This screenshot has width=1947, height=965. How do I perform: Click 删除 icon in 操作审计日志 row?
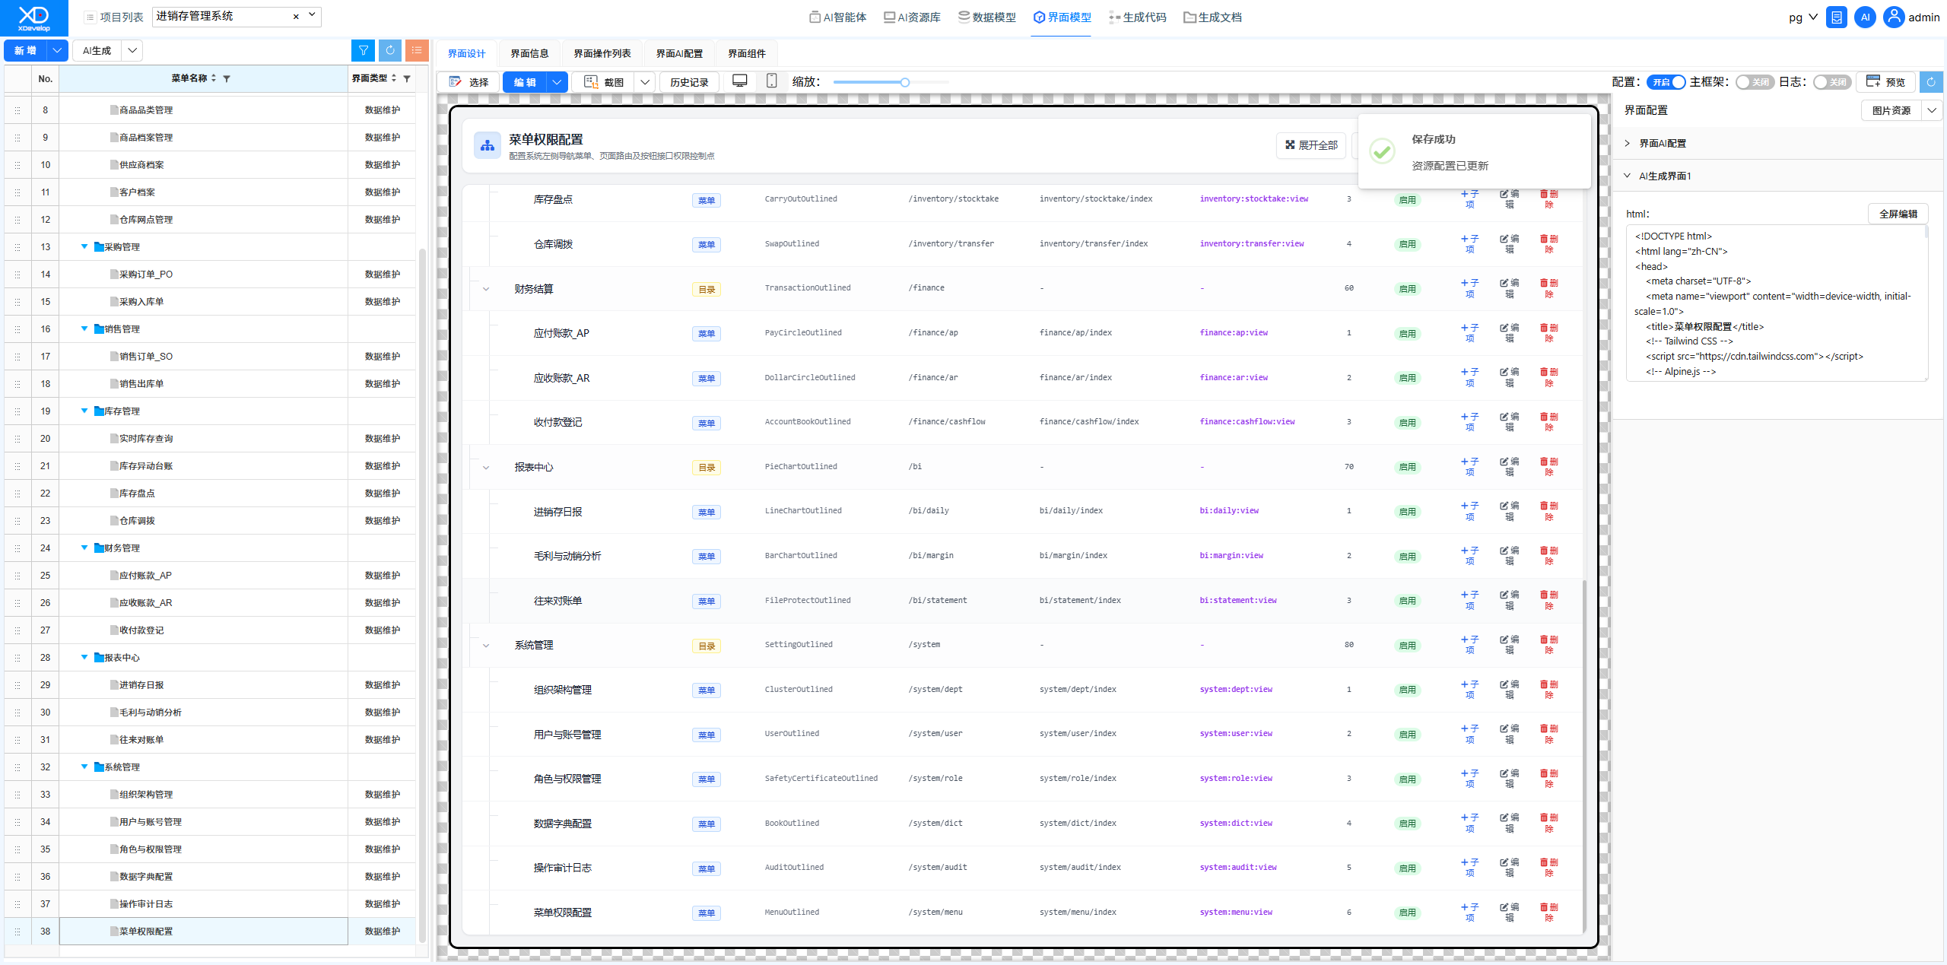[x=1549, y=868]
